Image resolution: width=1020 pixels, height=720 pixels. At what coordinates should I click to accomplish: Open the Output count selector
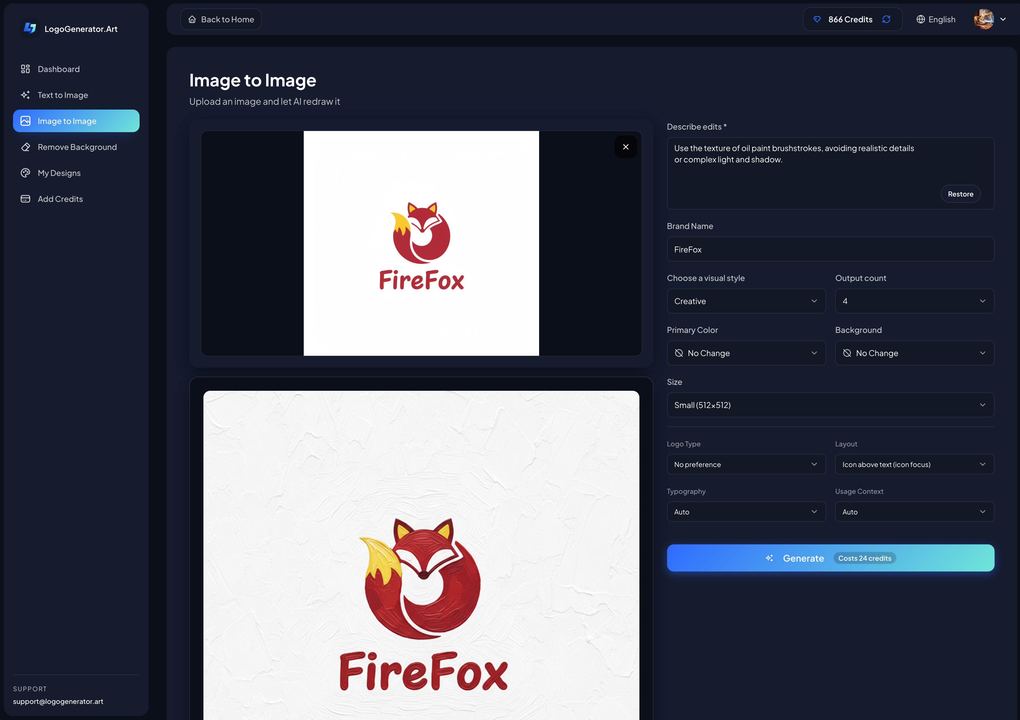pyautogui.click(x=914, y=301)
